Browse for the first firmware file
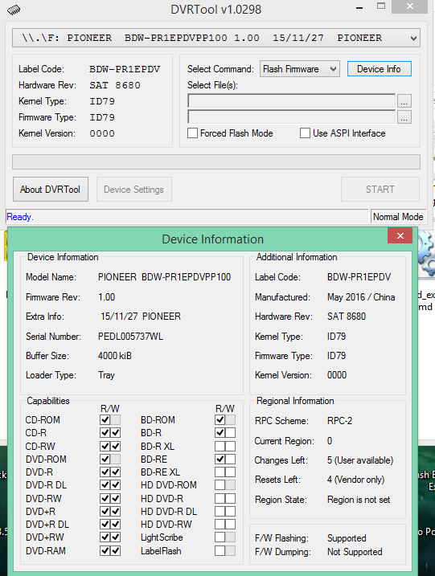This screenshot has width=435, height=576. tap(404, 101)
